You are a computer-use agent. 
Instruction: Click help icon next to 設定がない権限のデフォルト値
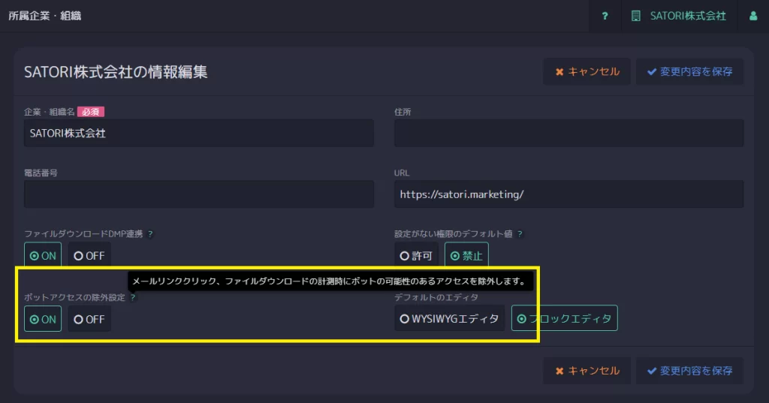[520, 234]
